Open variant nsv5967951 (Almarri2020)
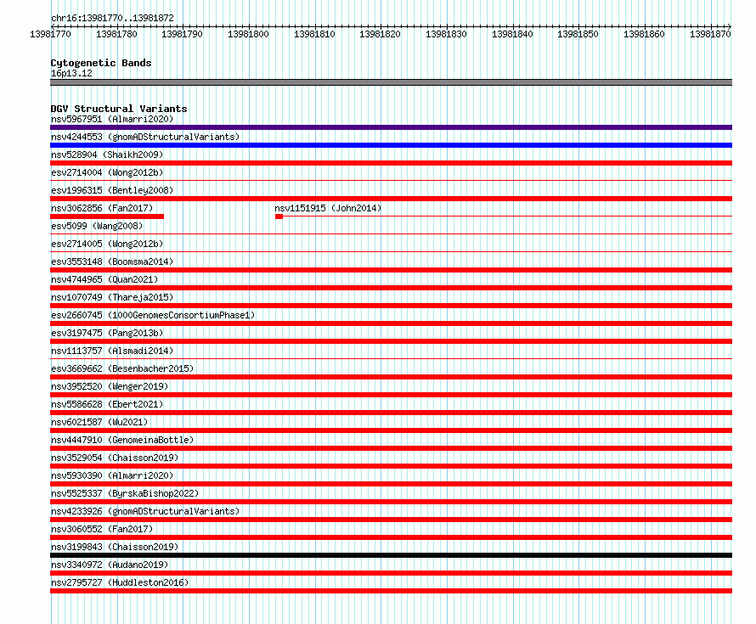Viewport: 756px width, 624px height. point(112,119)
